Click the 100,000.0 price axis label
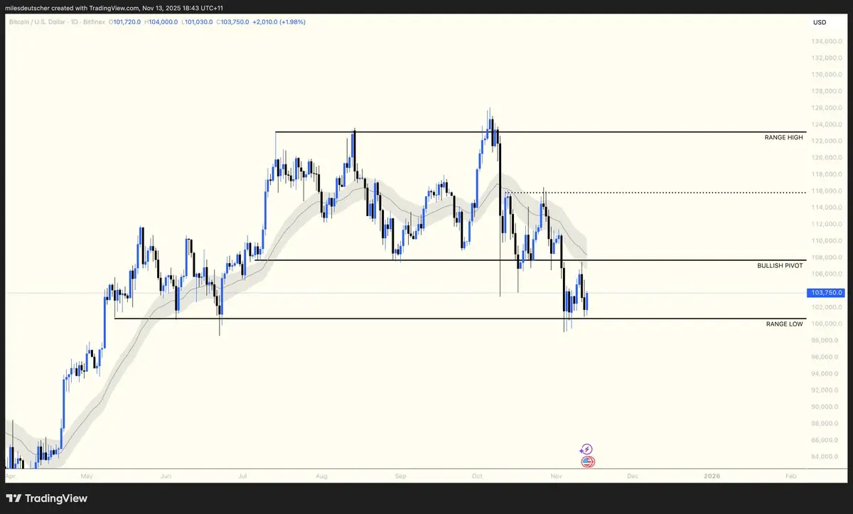The image size is (853, 514). pos(826,324)
